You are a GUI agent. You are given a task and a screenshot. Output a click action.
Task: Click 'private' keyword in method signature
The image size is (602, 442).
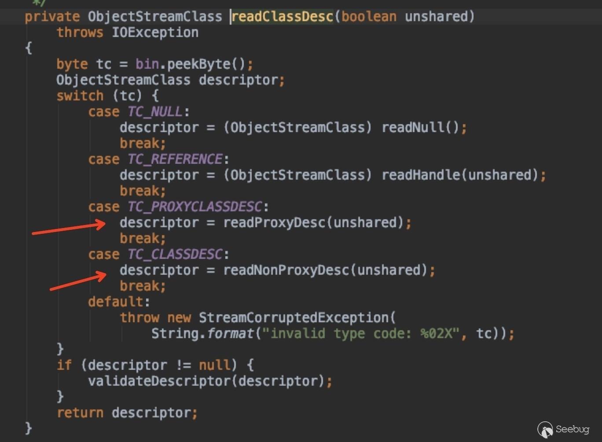pyautogui.click(x=52, y=17)
